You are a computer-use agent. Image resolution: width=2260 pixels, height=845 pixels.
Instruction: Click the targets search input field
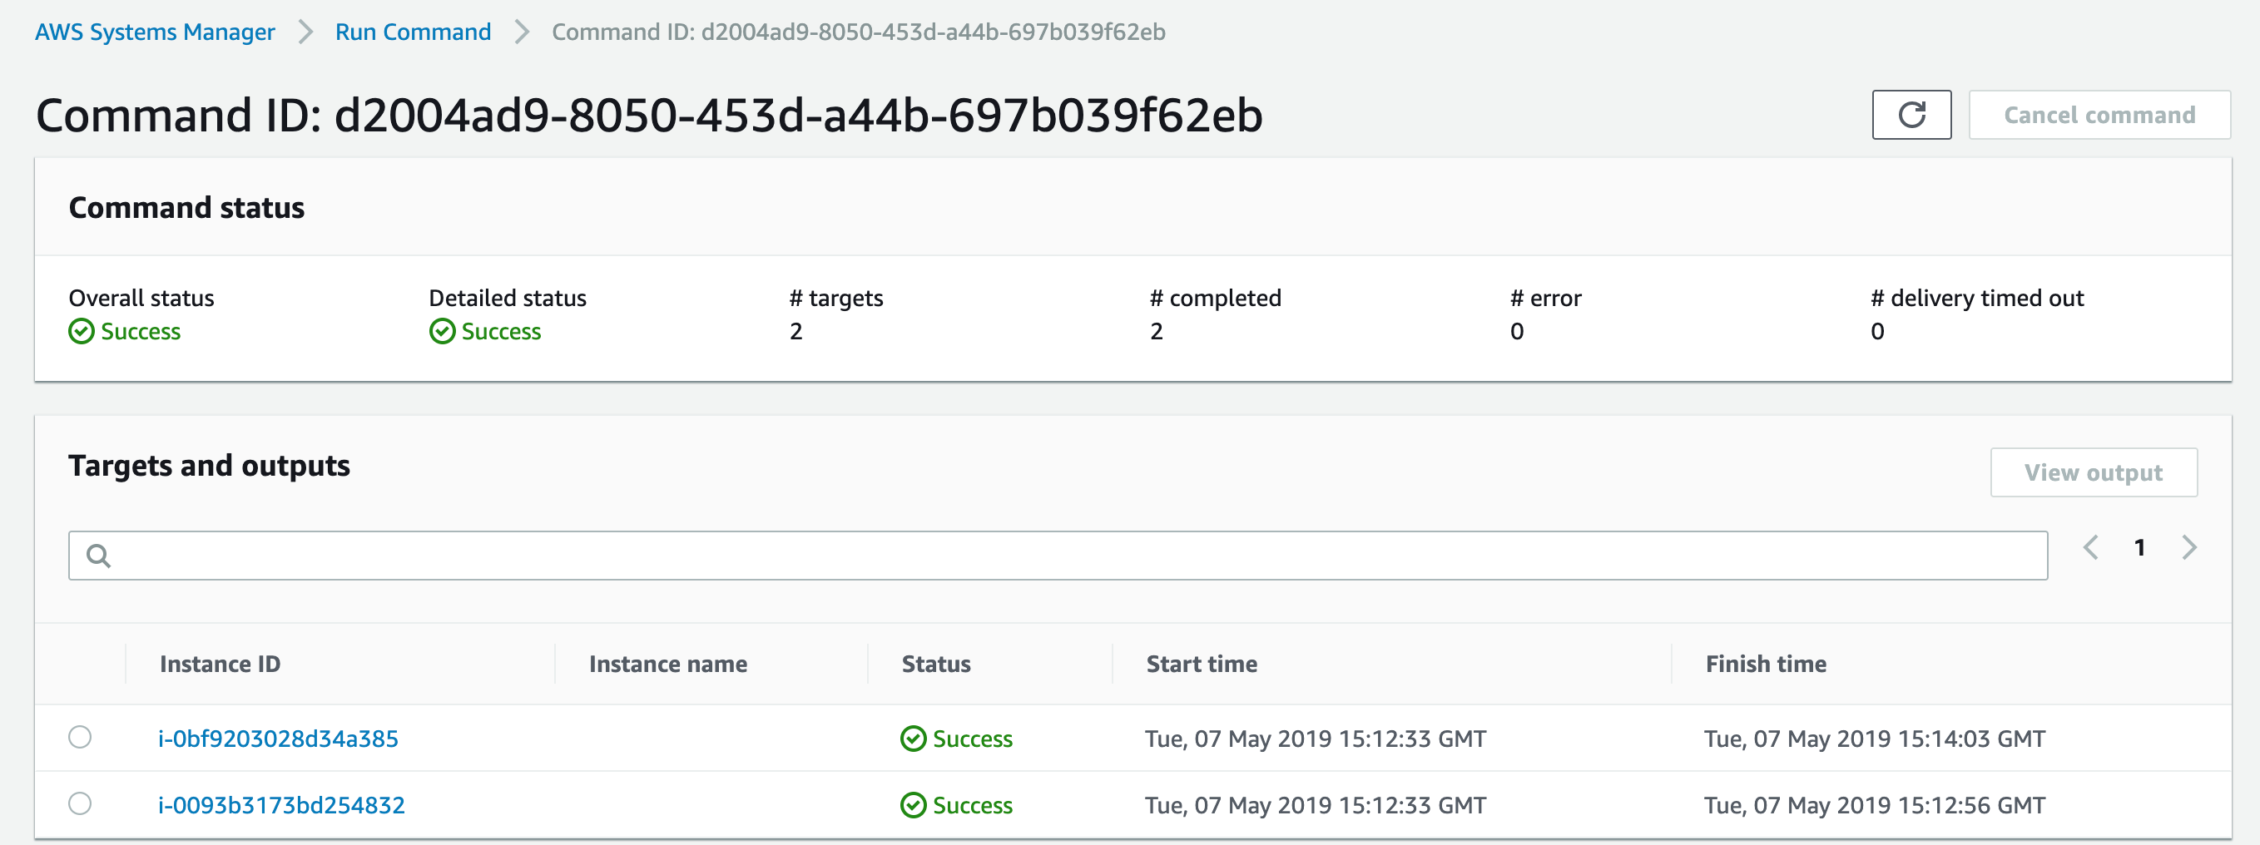1058,556
